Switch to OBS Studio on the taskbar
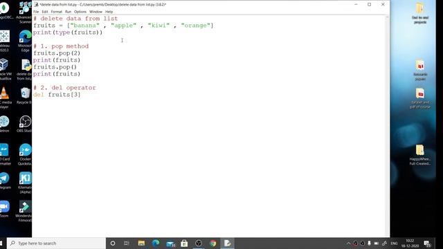Screen dimensions: 443x249 [199, 243]
